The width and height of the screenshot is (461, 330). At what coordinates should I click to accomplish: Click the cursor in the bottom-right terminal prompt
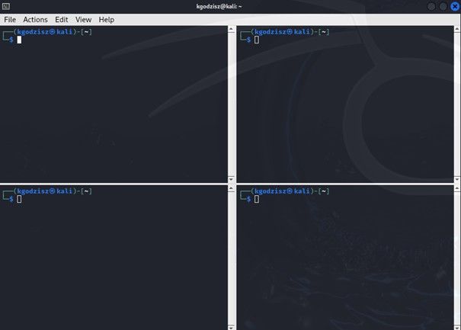coord(257,199)
